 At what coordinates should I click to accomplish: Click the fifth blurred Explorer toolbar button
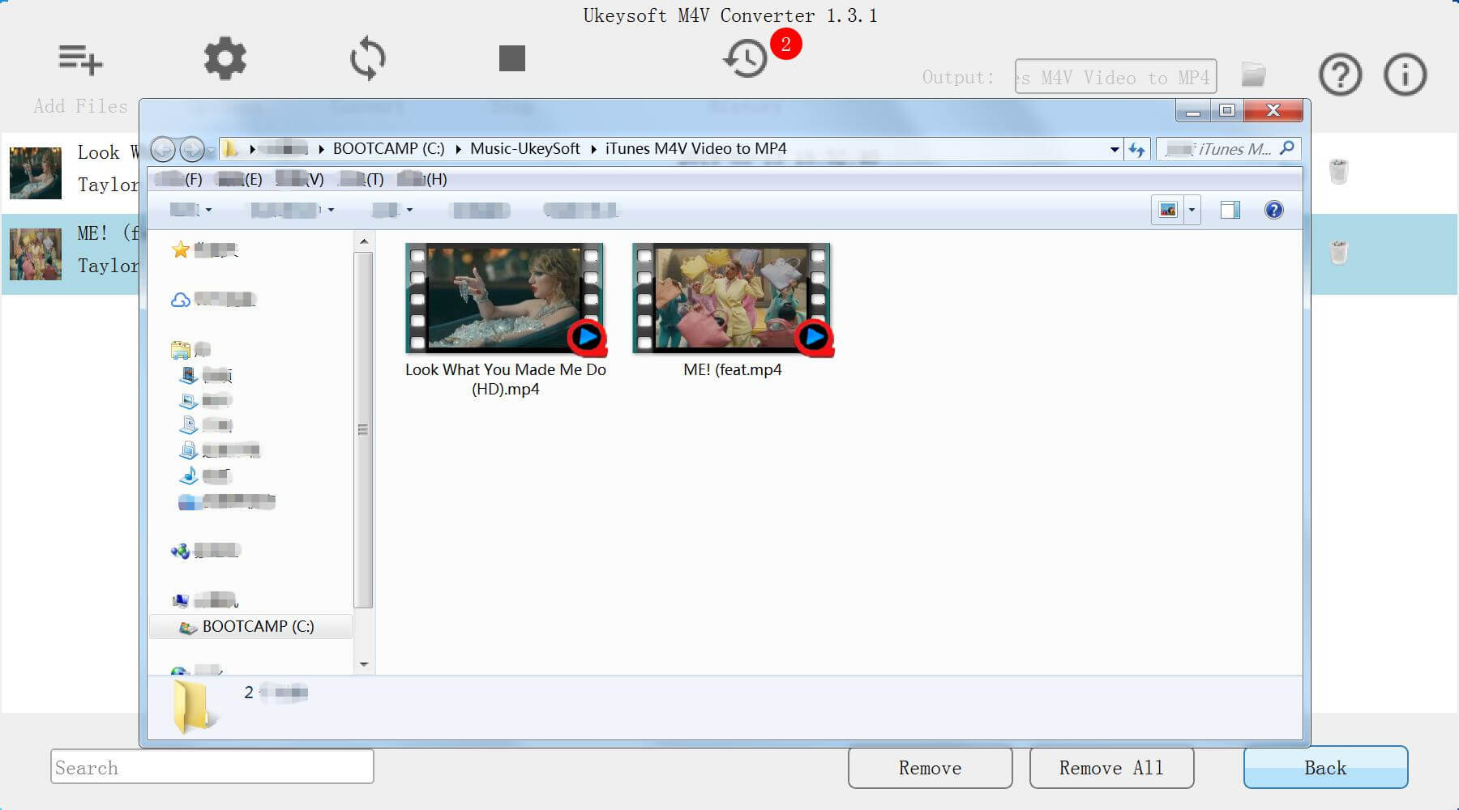(x=581, y=211)
